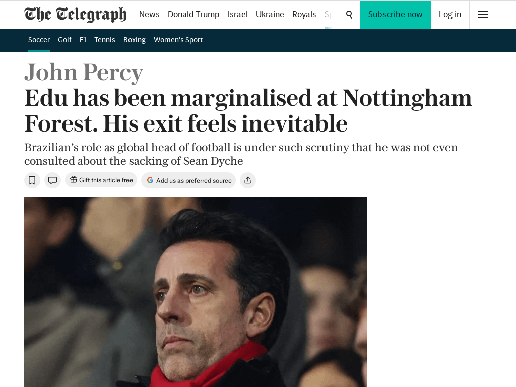Click Subscribe now
516x387 pixels.
pyautogui.click(x=395, y=14)
